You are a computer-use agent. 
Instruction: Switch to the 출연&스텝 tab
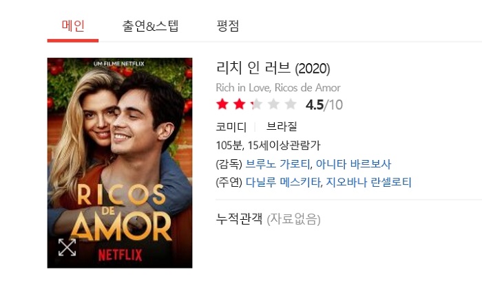[x=150, y=25]
